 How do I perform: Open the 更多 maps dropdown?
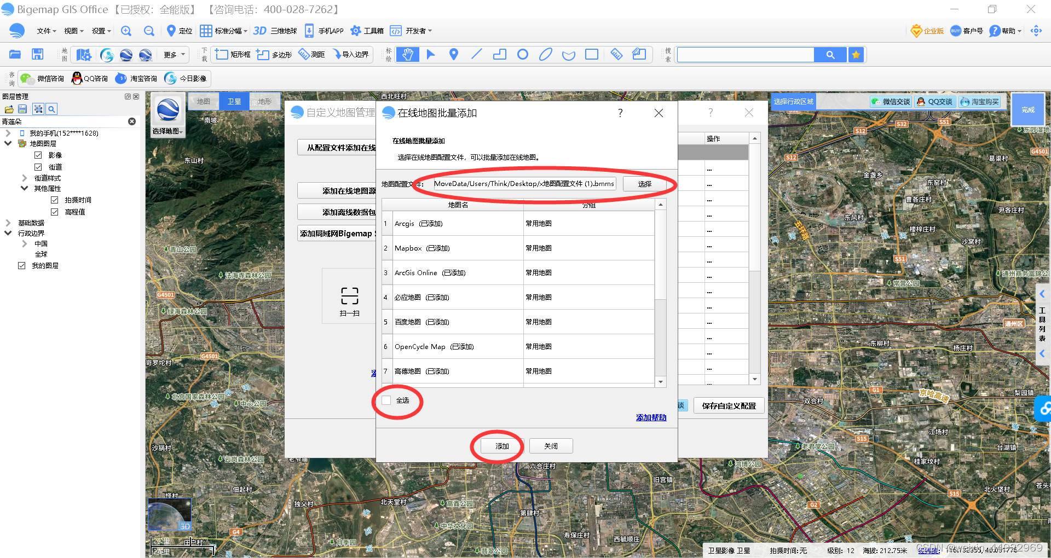click(174, 55)
